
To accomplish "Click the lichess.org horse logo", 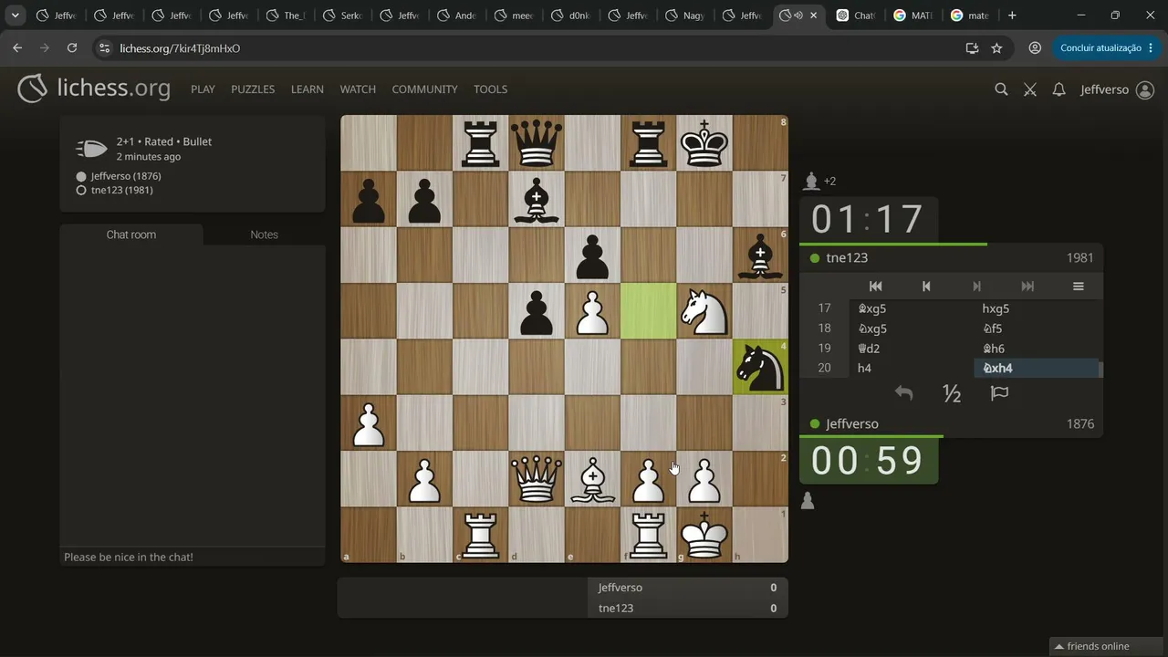I will pyautogui.click(x=33, y=89).
